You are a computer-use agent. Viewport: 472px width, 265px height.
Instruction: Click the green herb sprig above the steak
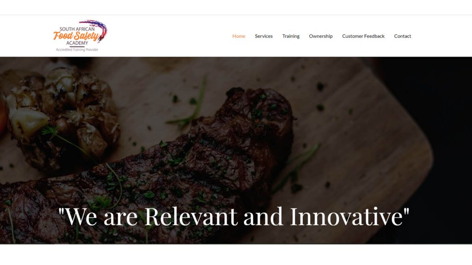189,104
